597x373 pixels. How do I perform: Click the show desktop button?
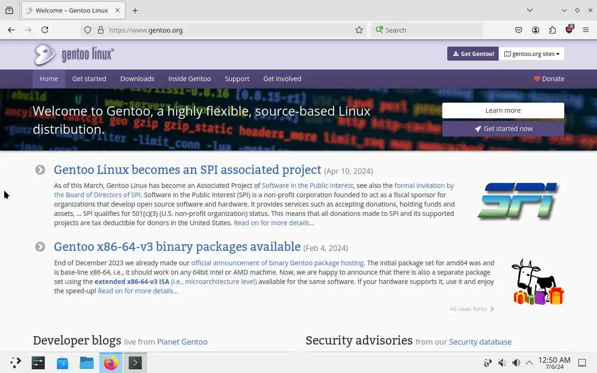(582, 363)
